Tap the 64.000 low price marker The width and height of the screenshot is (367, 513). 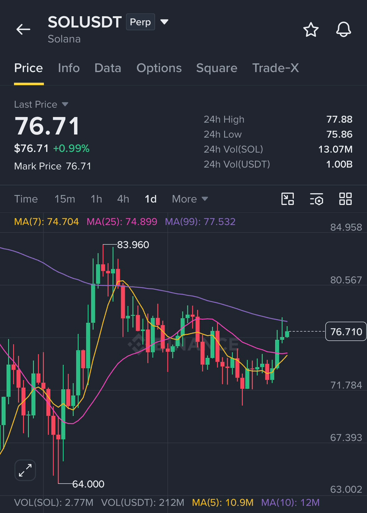coord(88,484)
